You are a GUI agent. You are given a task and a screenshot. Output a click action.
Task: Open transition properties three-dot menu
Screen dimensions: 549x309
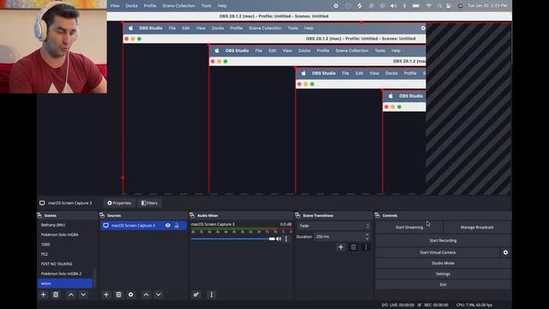tap(366, 247)
